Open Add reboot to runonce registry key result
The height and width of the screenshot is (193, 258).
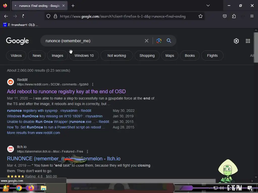pyautogui.click(x=66, y=91)
